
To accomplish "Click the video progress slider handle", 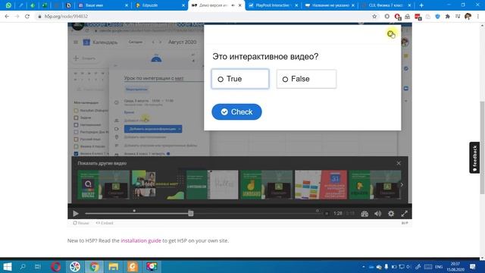I will tap(191, 213).
